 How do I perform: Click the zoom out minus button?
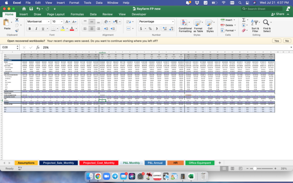click(x=247, y=168)
